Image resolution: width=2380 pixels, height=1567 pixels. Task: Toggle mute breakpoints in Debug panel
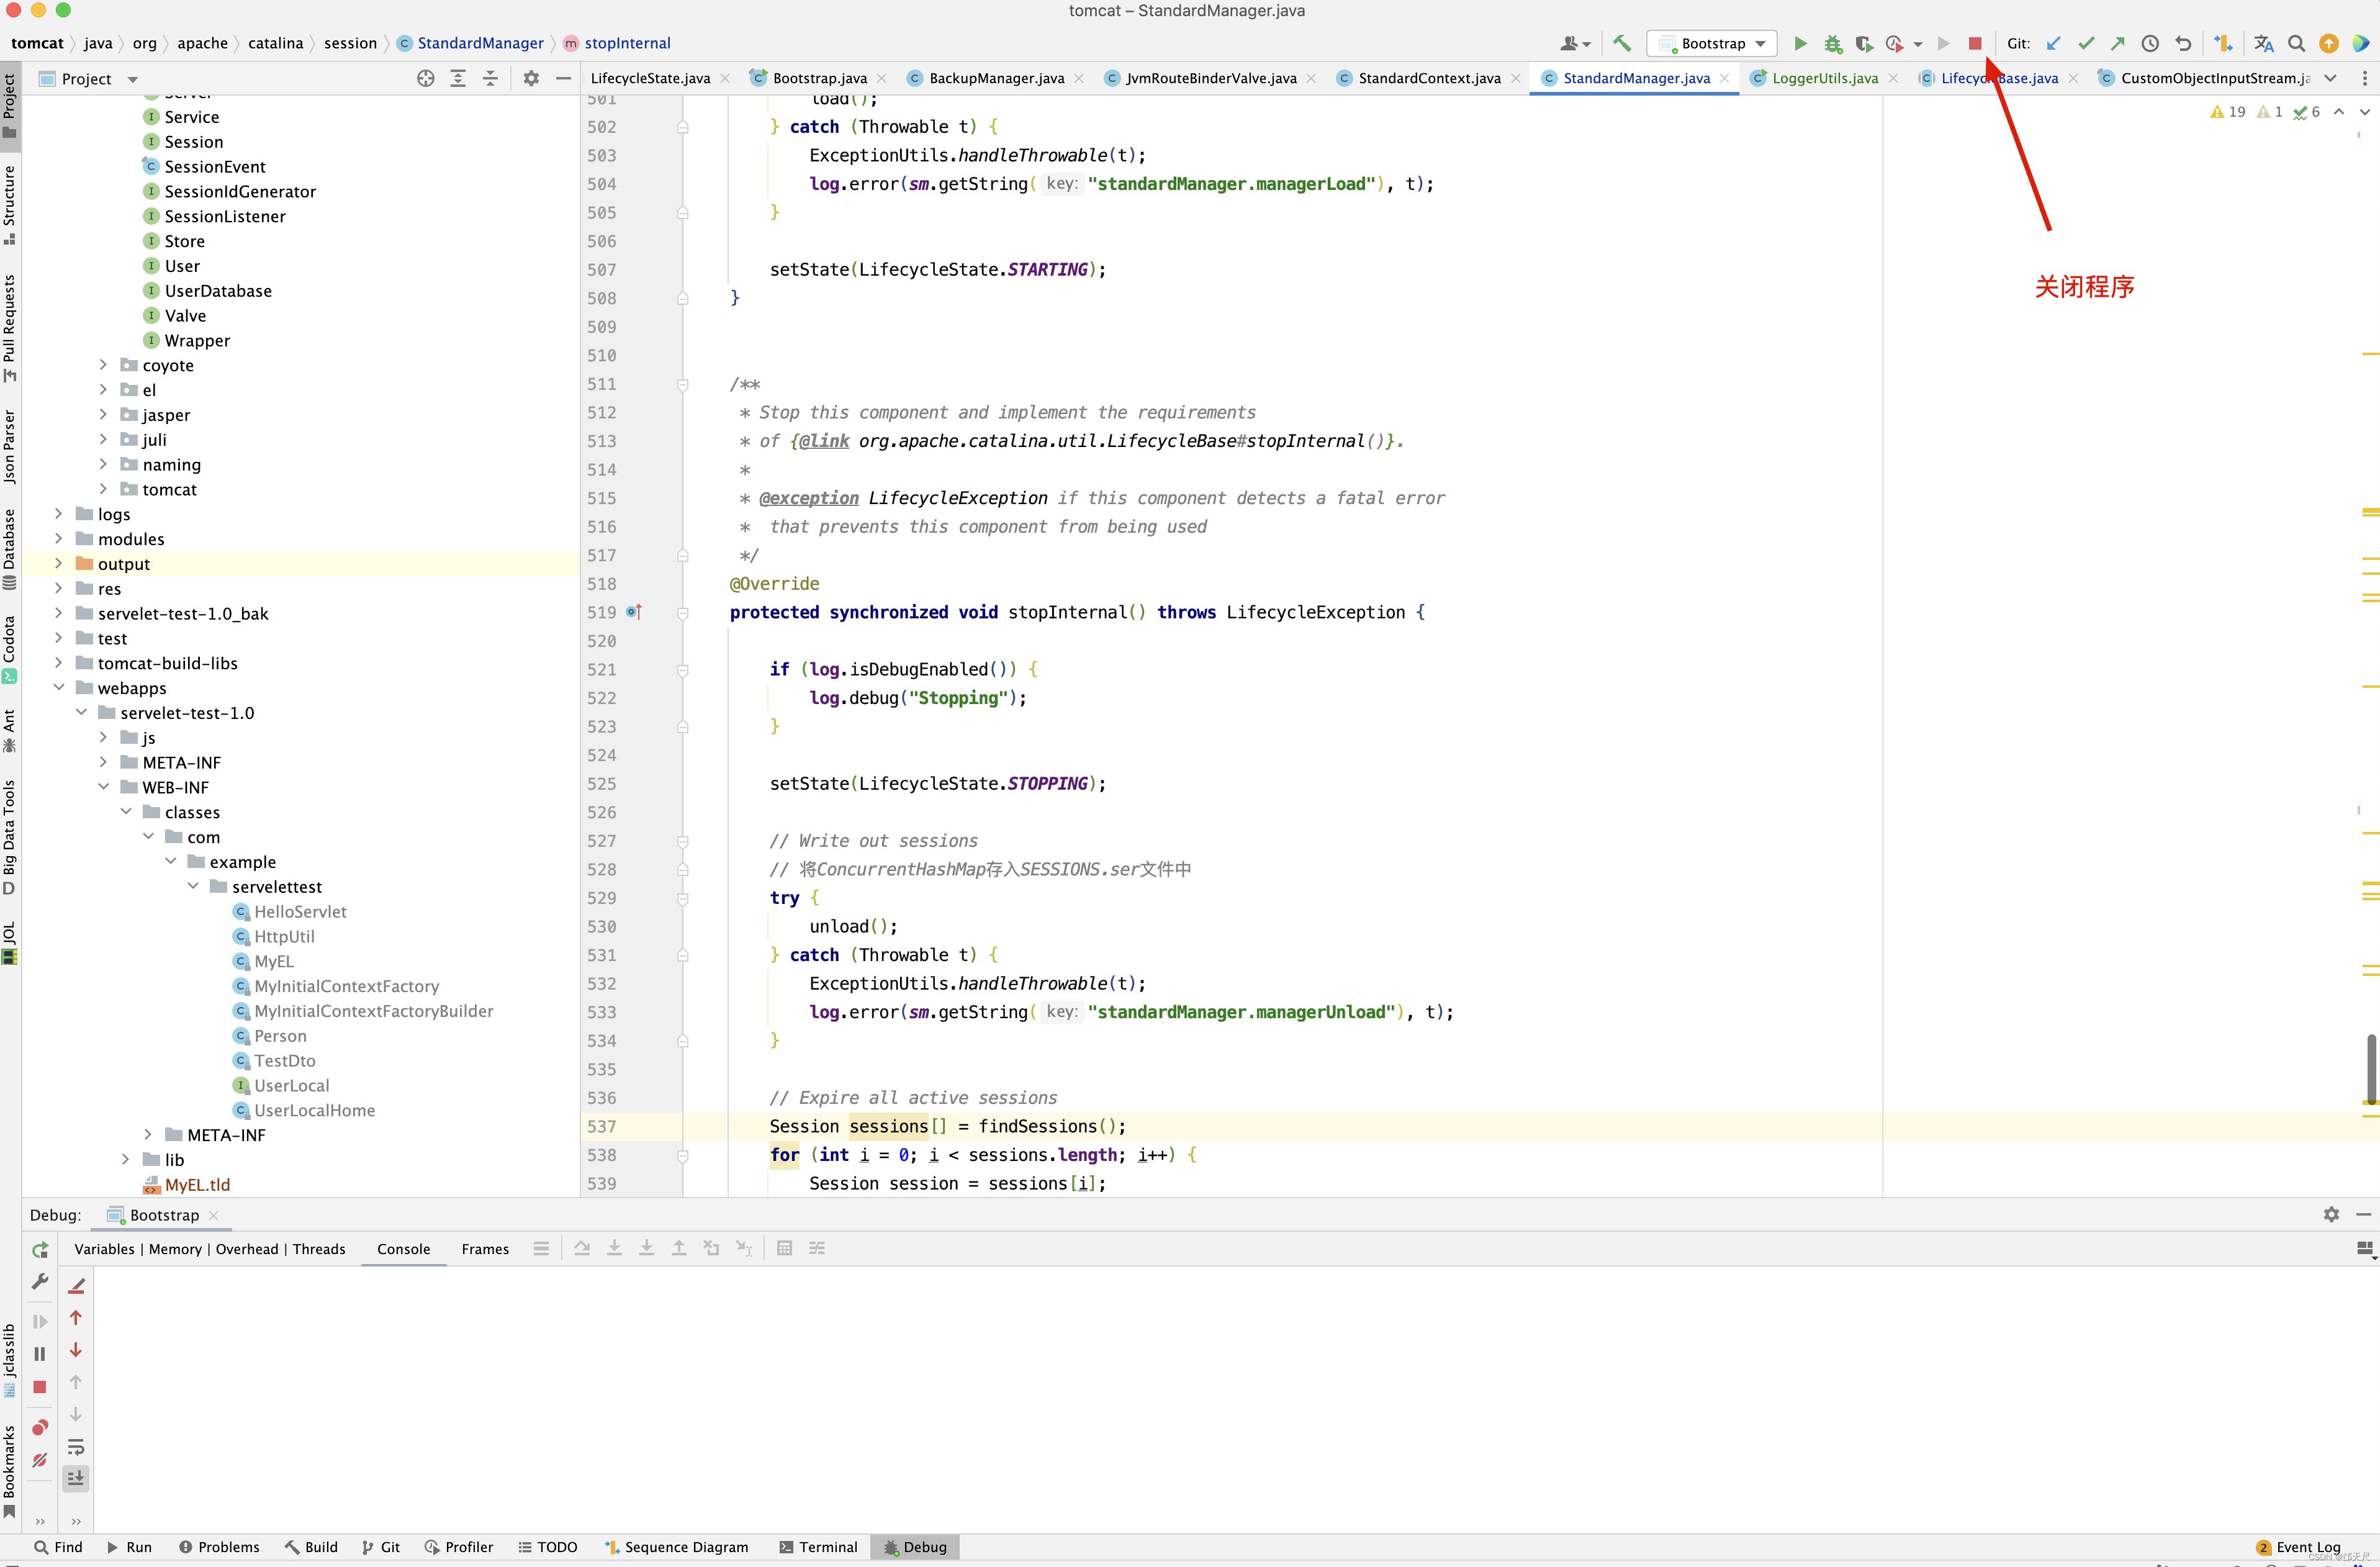(x=40, y=1460)
